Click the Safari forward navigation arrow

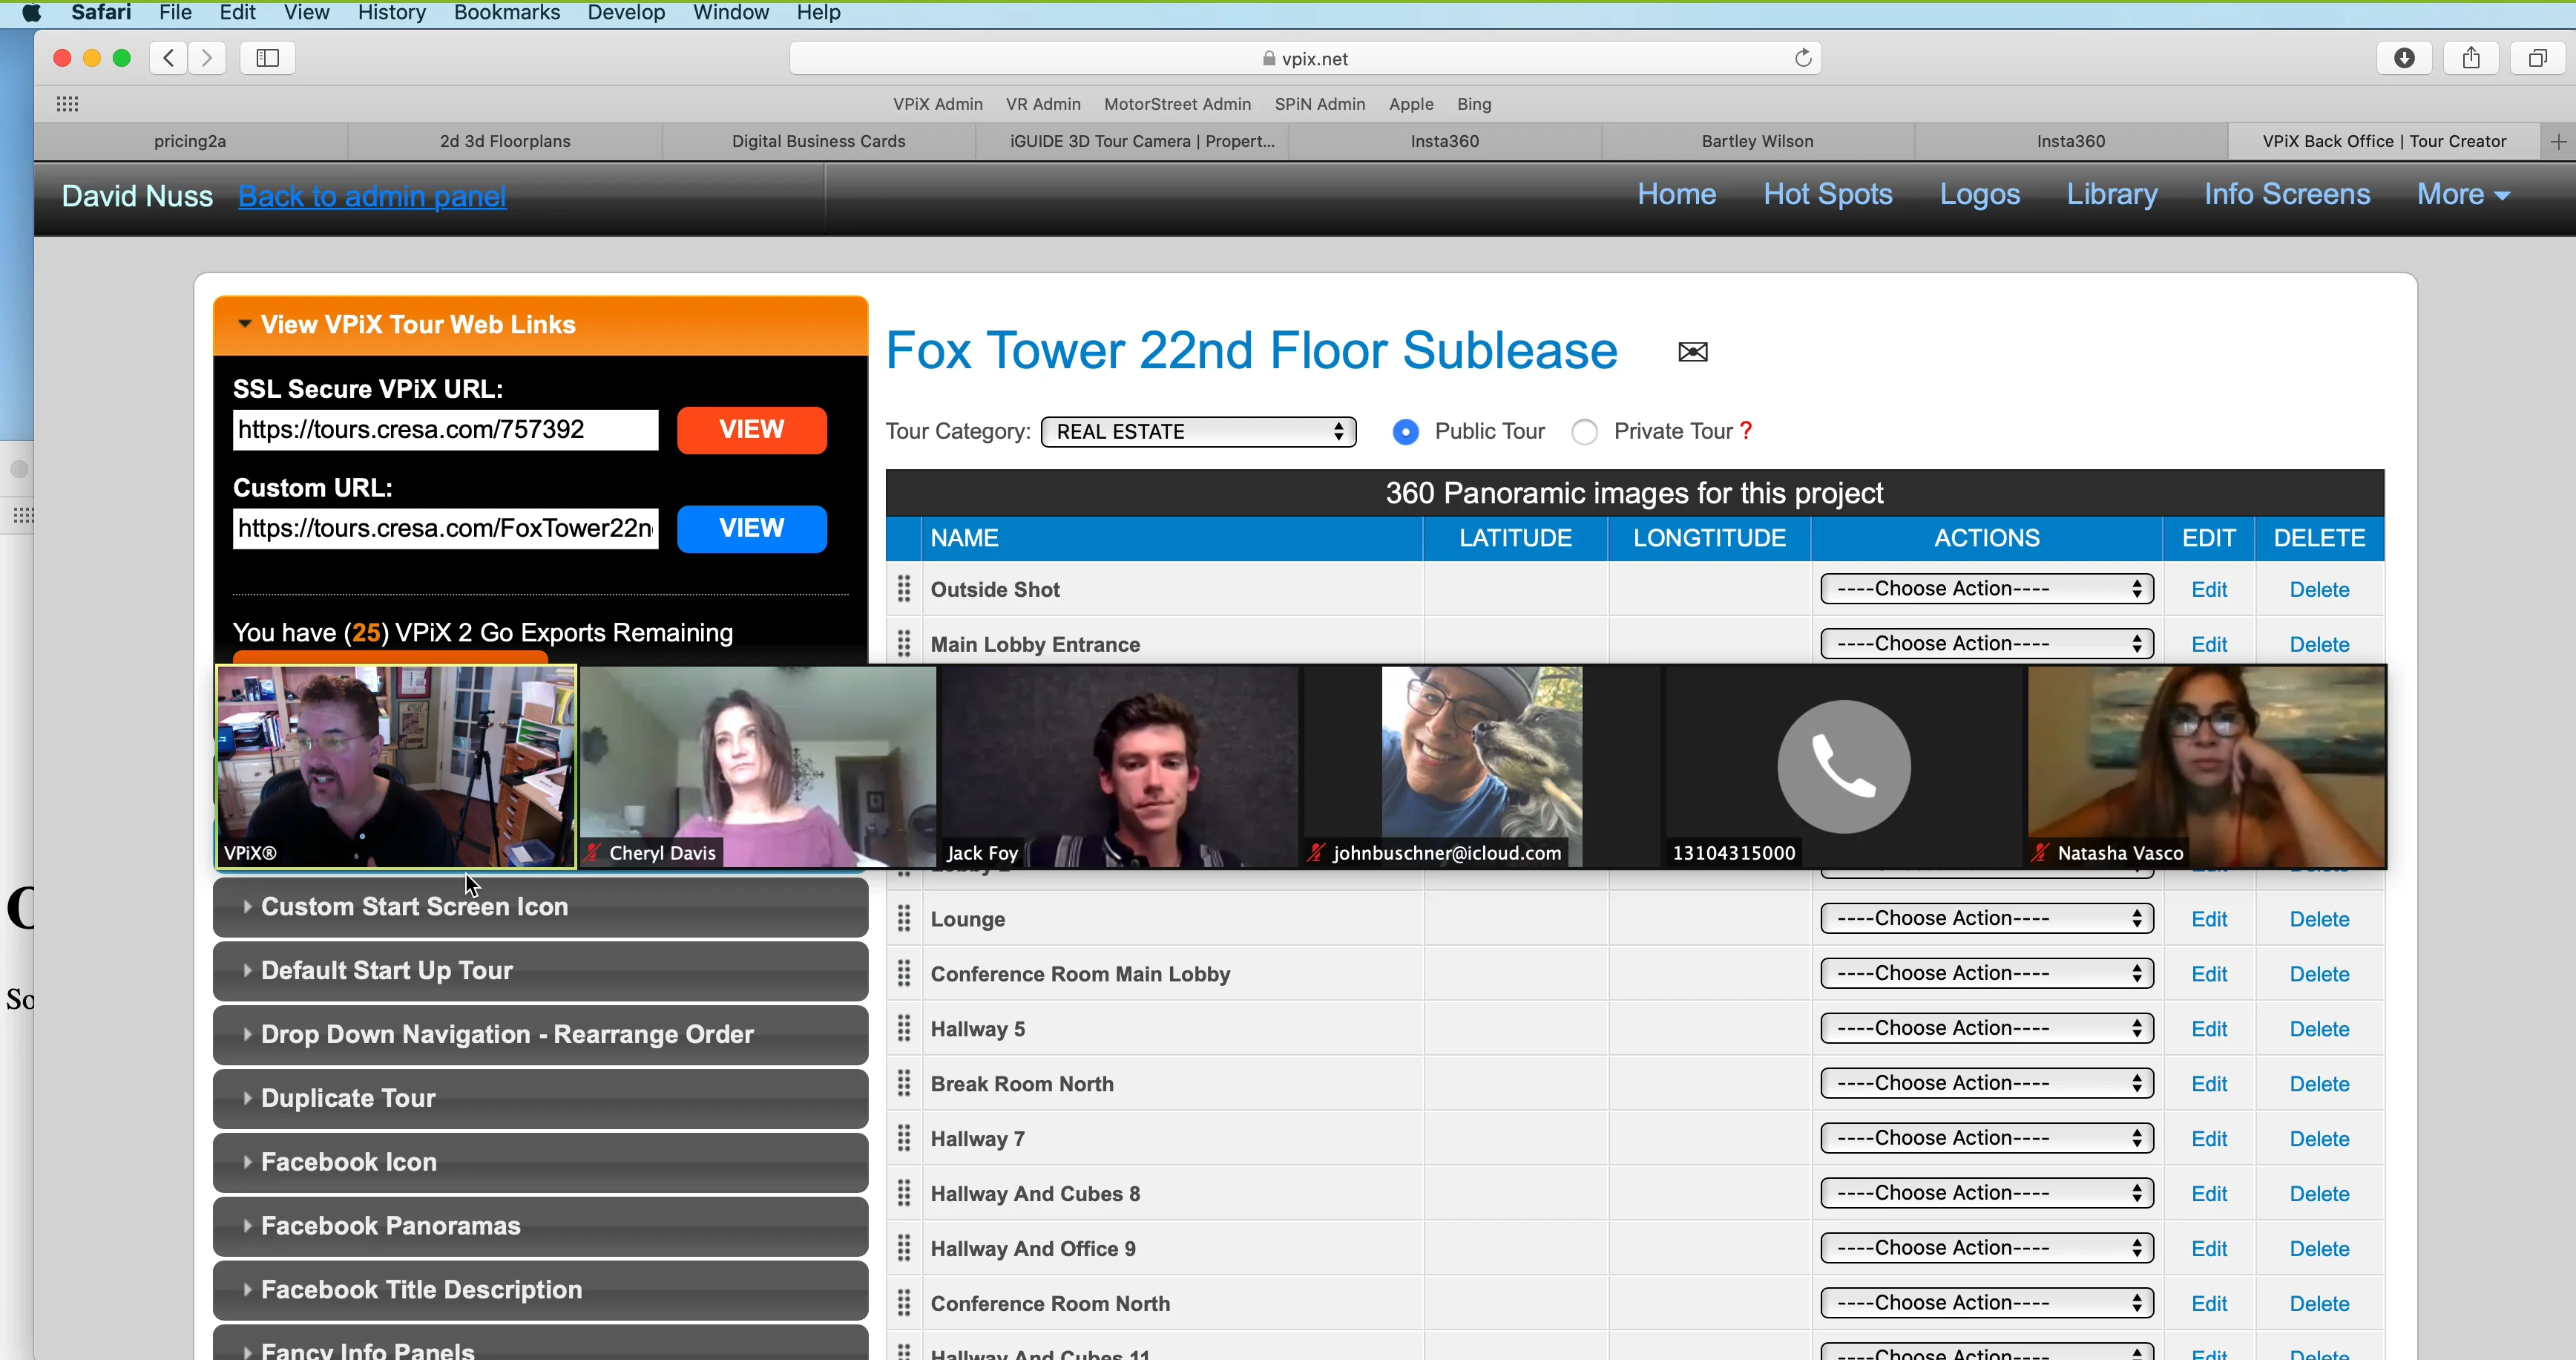[x=207, y=58]
